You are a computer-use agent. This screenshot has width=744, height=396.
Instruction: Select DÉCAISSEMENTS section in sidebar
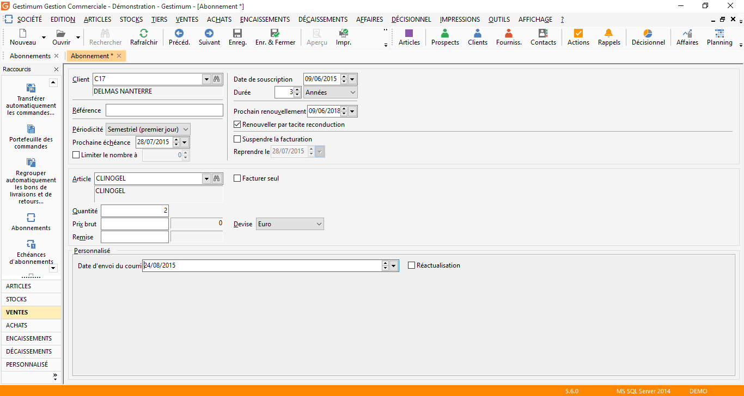coord(31,351)
